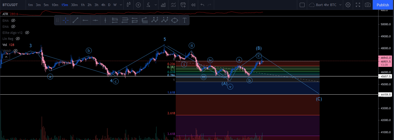Open the candlestick chart style selector
Screen dimensions: 394x140
point(129,5)
